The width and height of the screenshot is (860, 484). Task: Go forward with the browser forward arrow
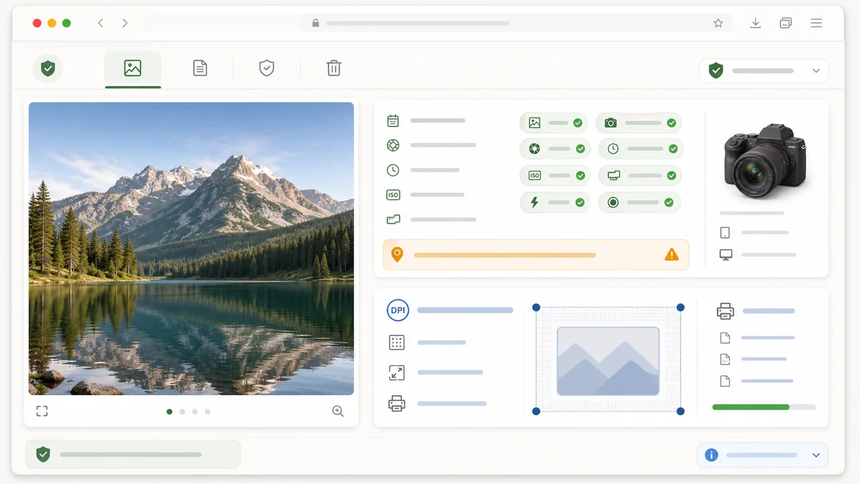(125, 23)
